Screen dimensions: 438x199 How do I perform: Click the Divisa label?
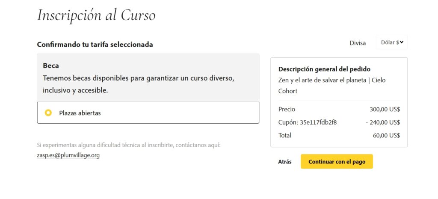coord(358,43)
